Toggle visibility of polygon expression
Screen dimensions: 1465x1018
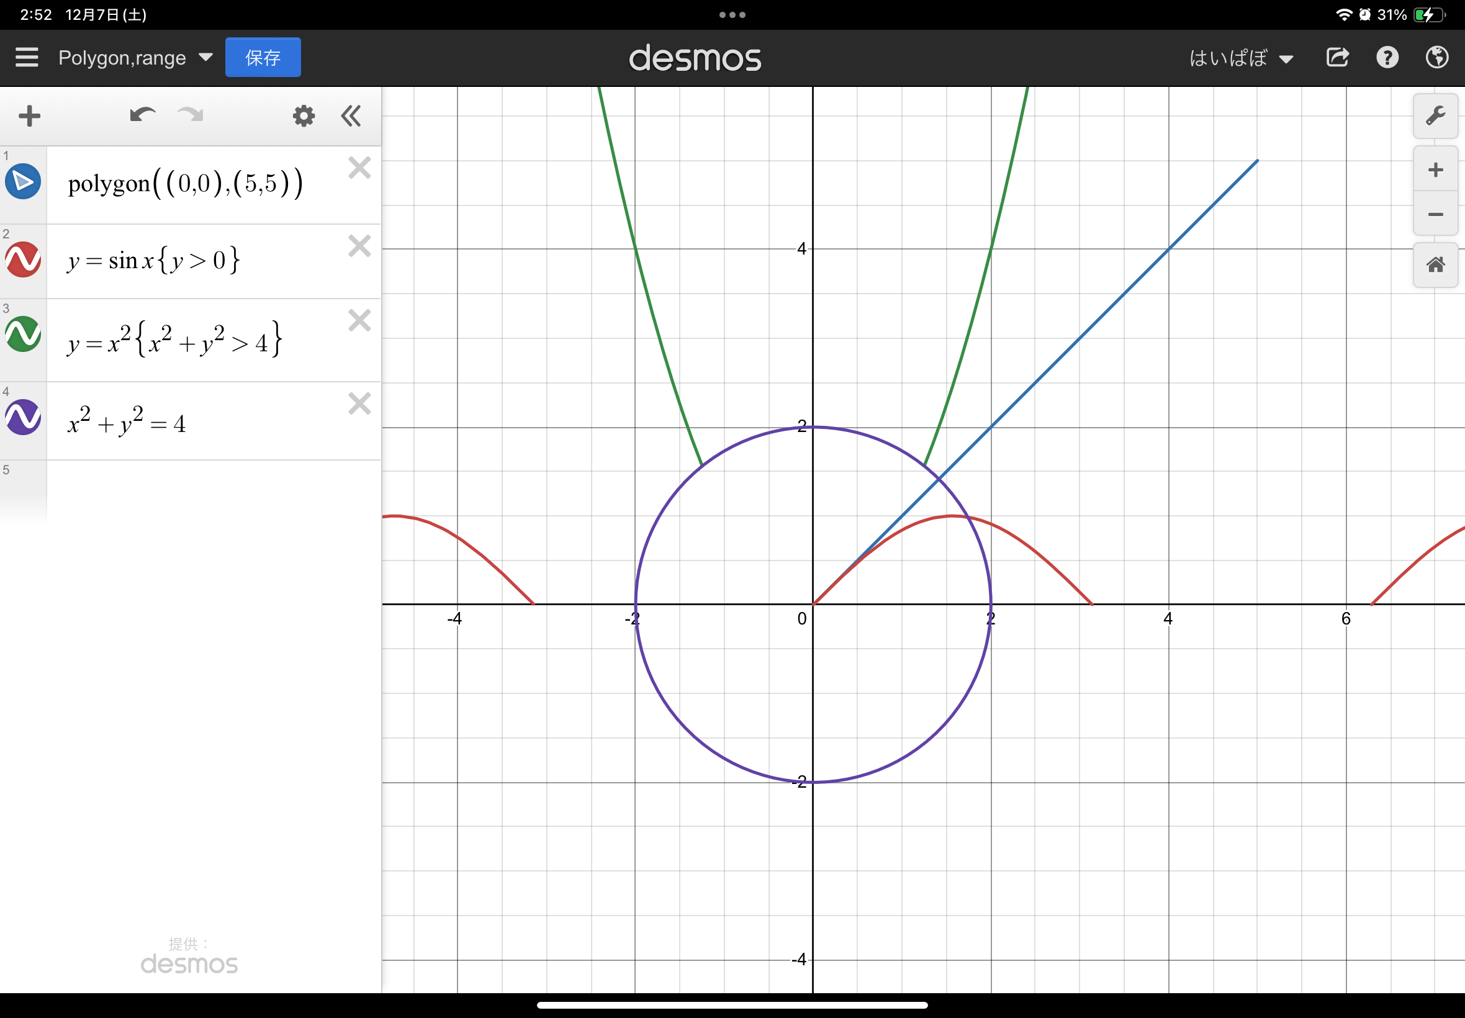coord(23,182)
